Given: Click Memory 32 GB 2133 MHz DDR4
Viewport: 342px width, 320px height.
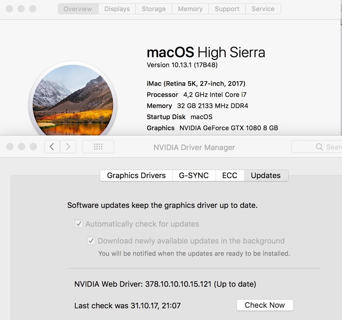Looking at the screenshot, I should [197, 106].
